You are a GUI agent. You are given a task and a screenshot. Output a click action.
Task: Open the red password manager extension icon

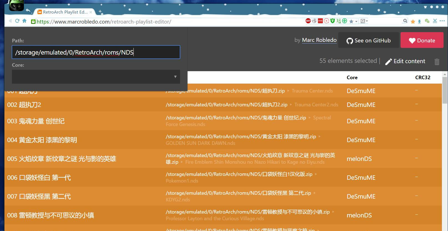click(x=320, y=21)
